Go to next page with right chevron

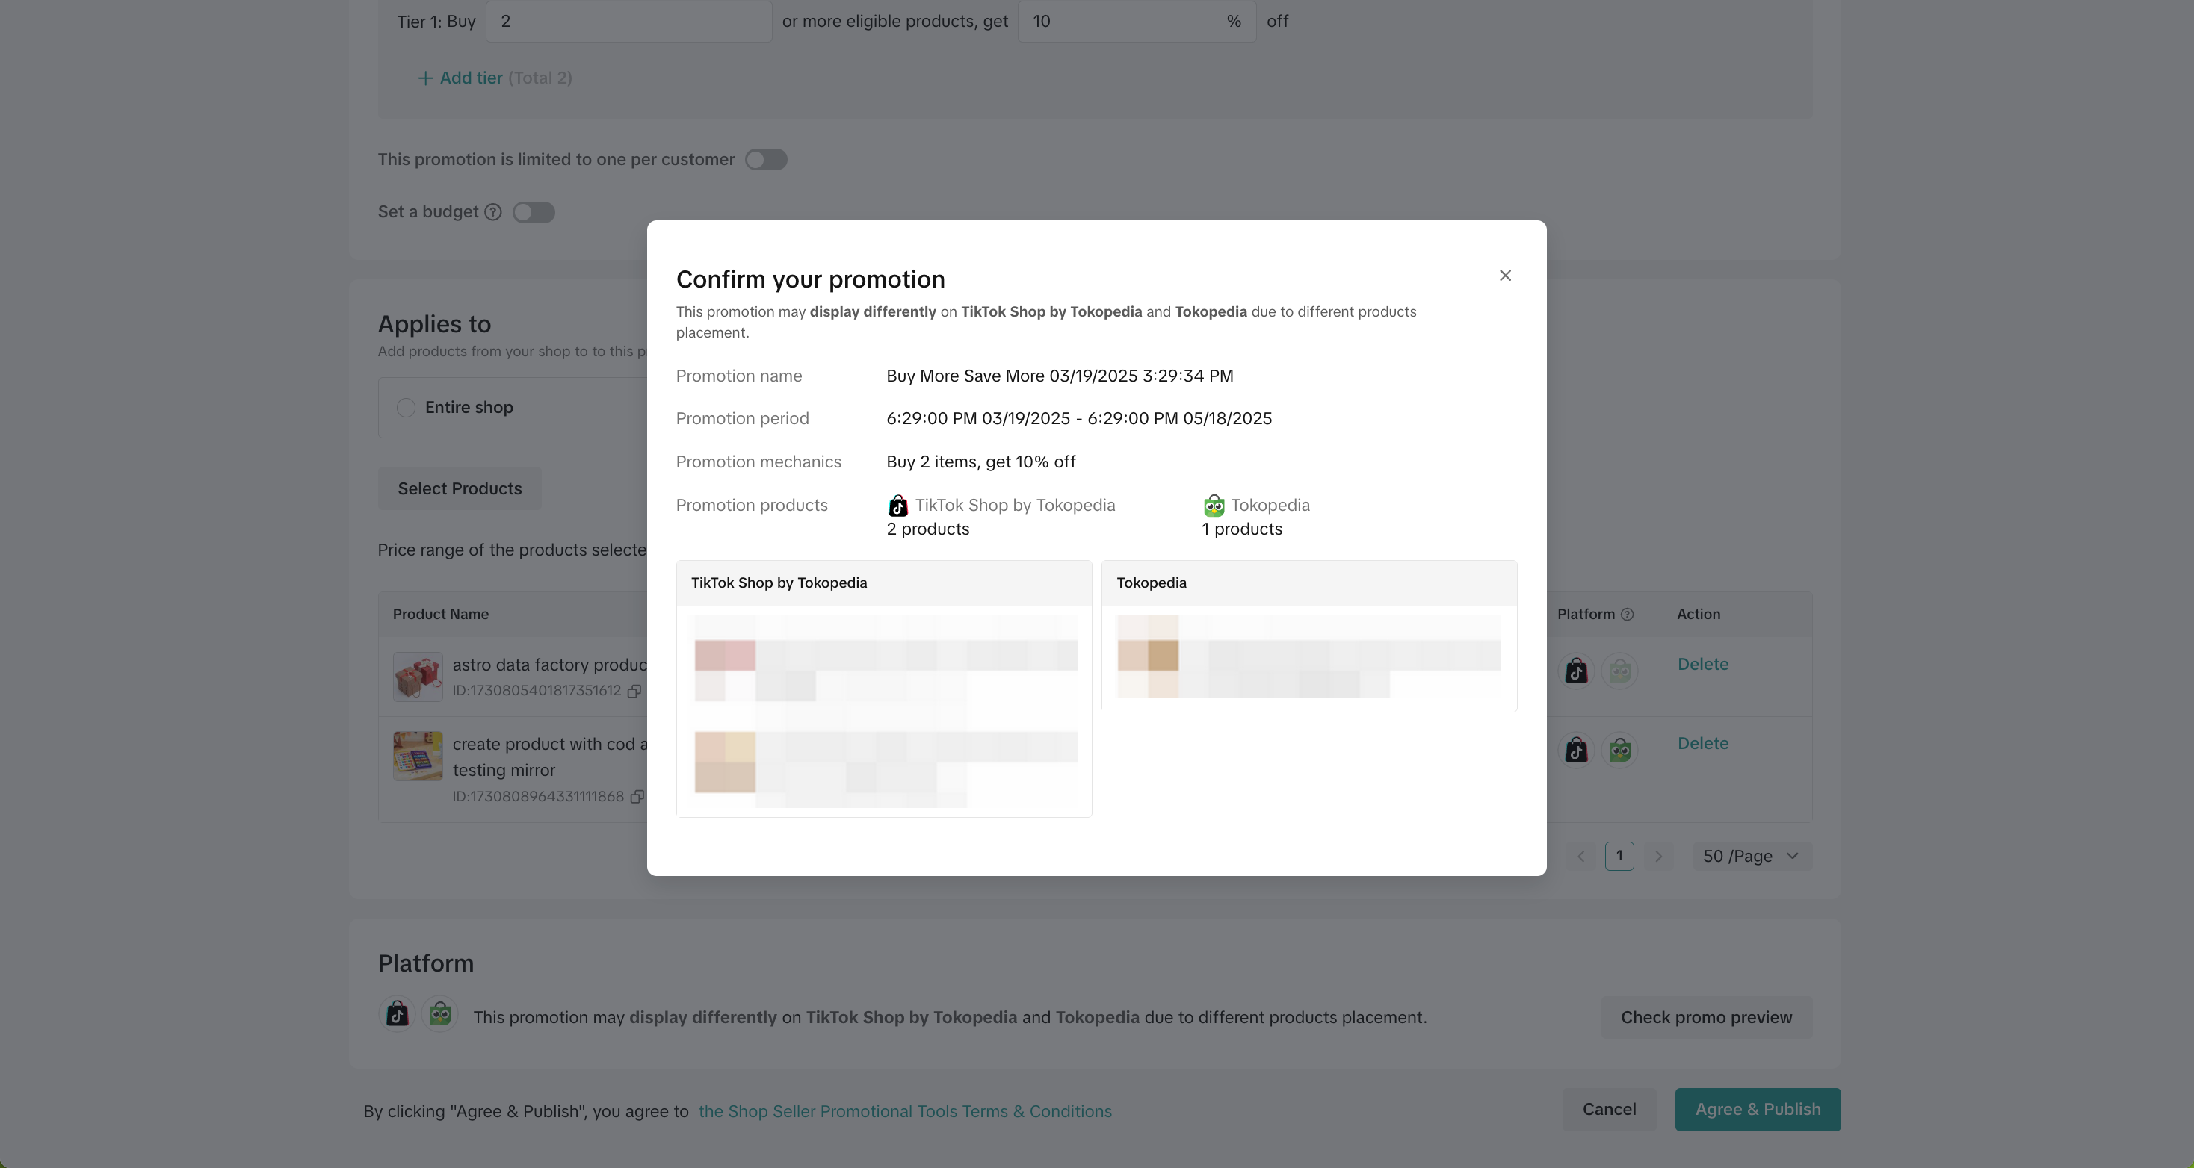[x=1657, y=857]
